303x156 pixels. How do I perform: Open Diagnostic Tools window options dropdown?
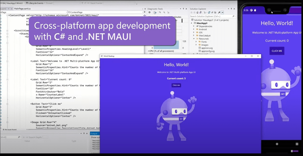pos(180,9)
